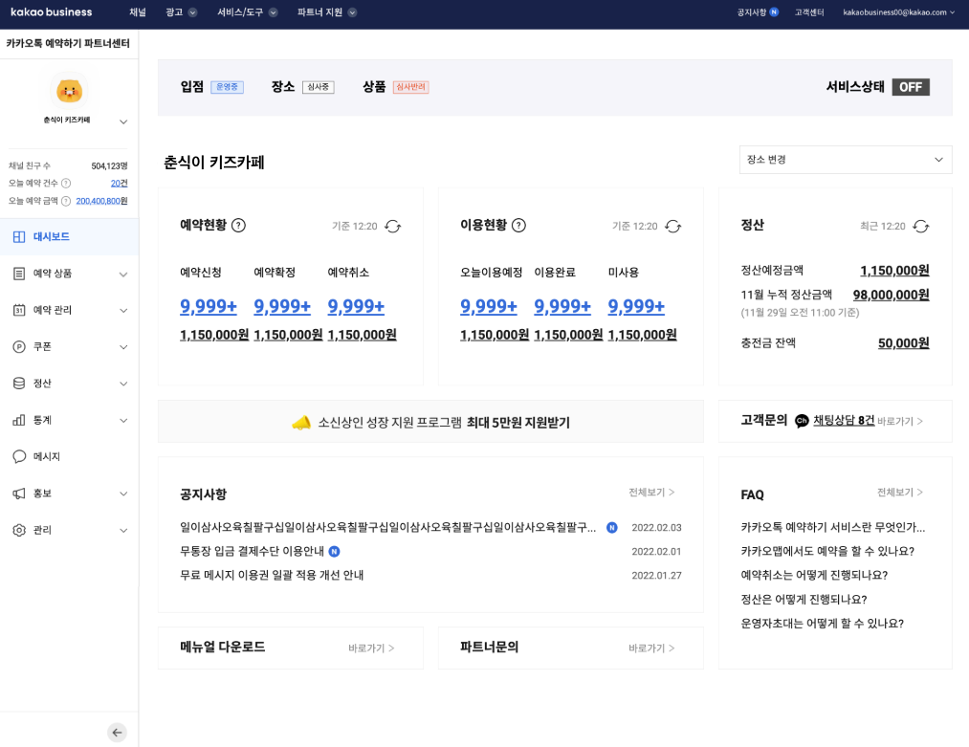The image size is (969, 747).
Task: Open the 광고 top menu
Action: click(180, 12)
